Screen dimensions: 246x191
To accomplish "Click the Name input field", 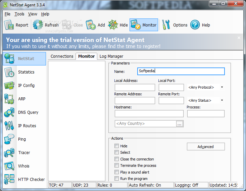I will (181, 71).
